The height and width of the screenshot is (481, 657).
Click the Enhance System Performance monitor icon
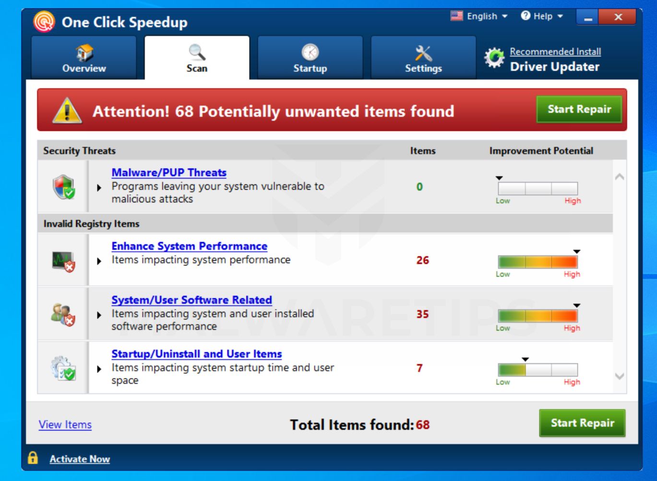(63, 261)
